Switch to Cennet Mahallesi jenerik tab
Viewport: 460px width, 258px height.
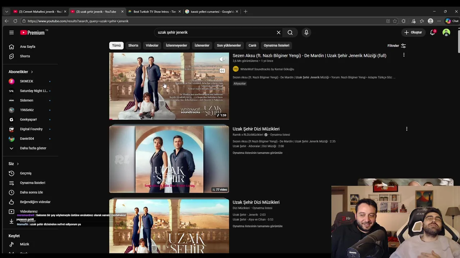point(40,11)
